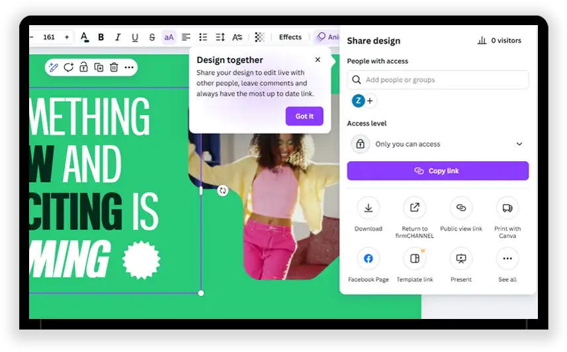Open advanced text style icon

238,37
